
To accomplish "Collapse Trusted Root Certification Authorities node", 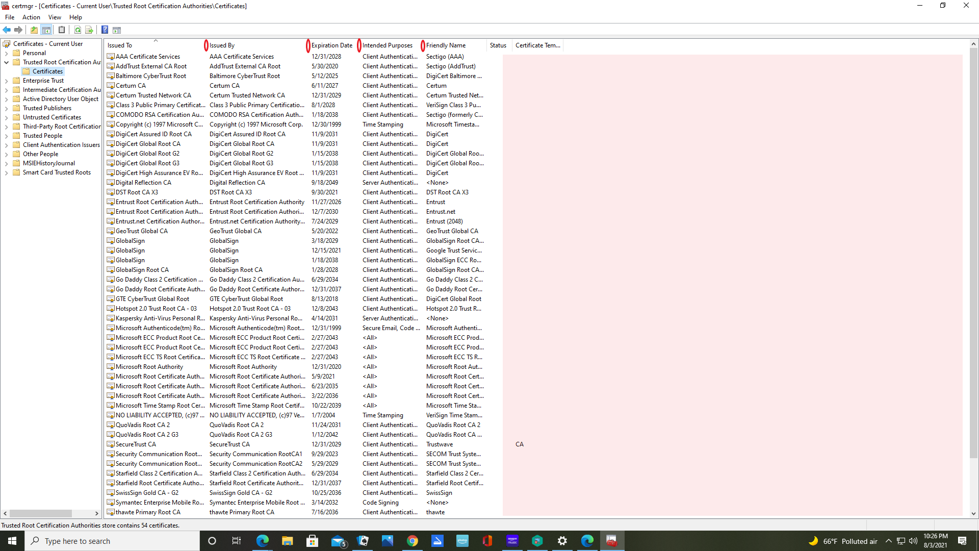I will pyautogui.click(x=6, y=62).
